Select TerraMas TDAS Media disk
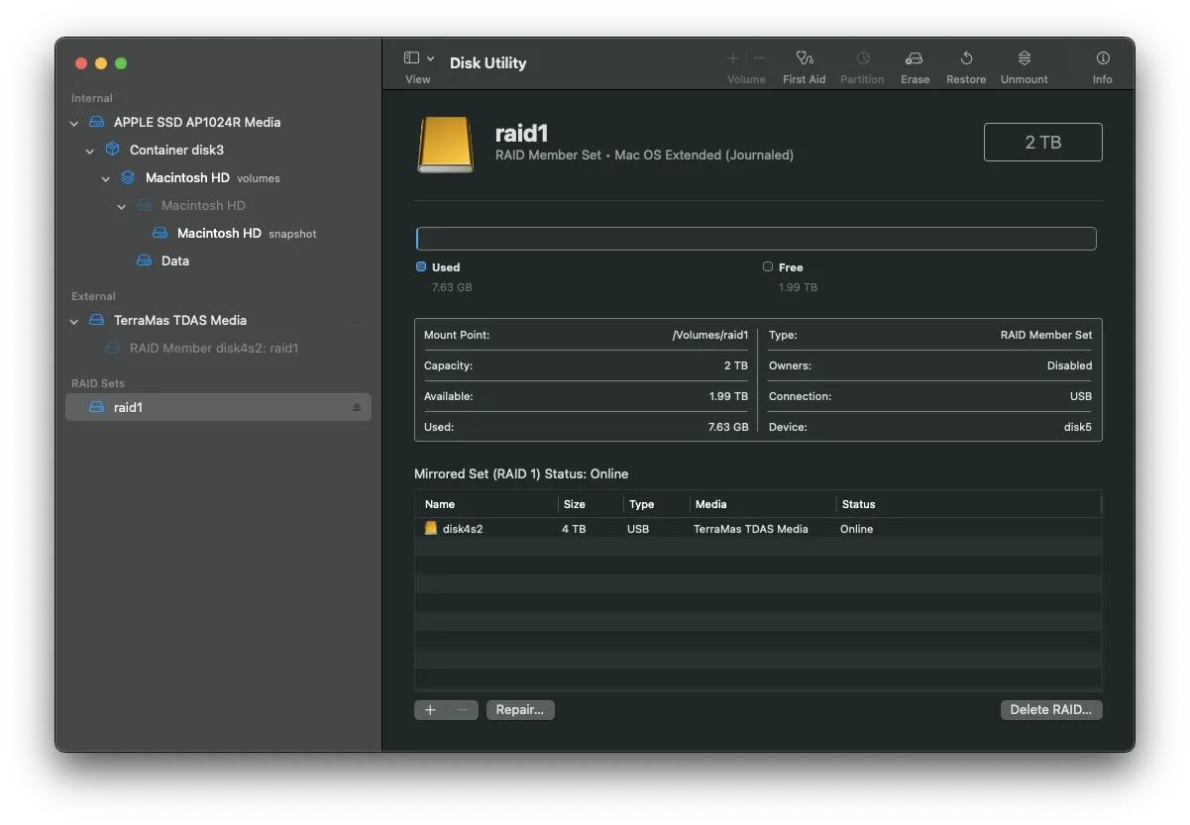This screenshot has width=1190, height=825. 180,320
